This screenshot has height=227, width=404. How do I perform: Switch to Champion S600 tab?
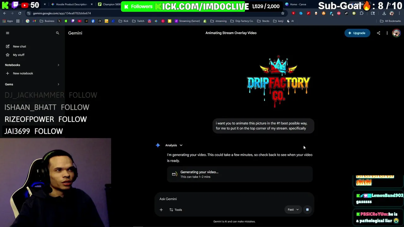(x=109, y=4)
